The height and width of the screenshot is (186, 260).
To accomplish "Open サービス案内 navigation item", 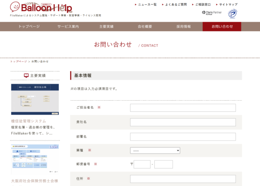I will (x=68, y=26).
